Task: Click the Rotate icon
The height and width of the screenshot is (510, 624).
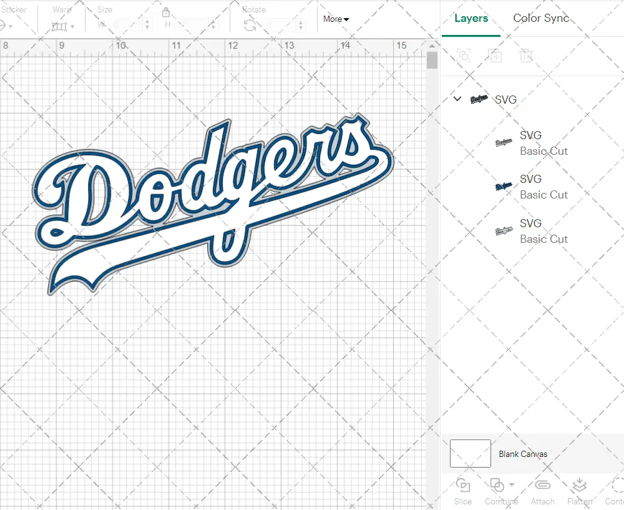Action: tap(250, 26)
